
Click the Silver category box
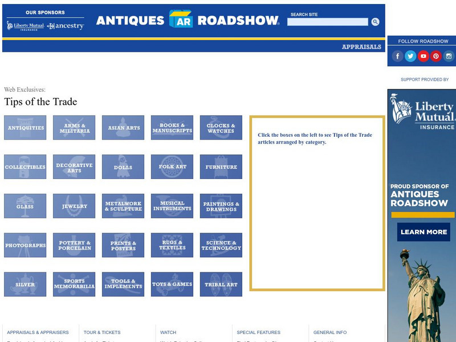click(25, 284)
